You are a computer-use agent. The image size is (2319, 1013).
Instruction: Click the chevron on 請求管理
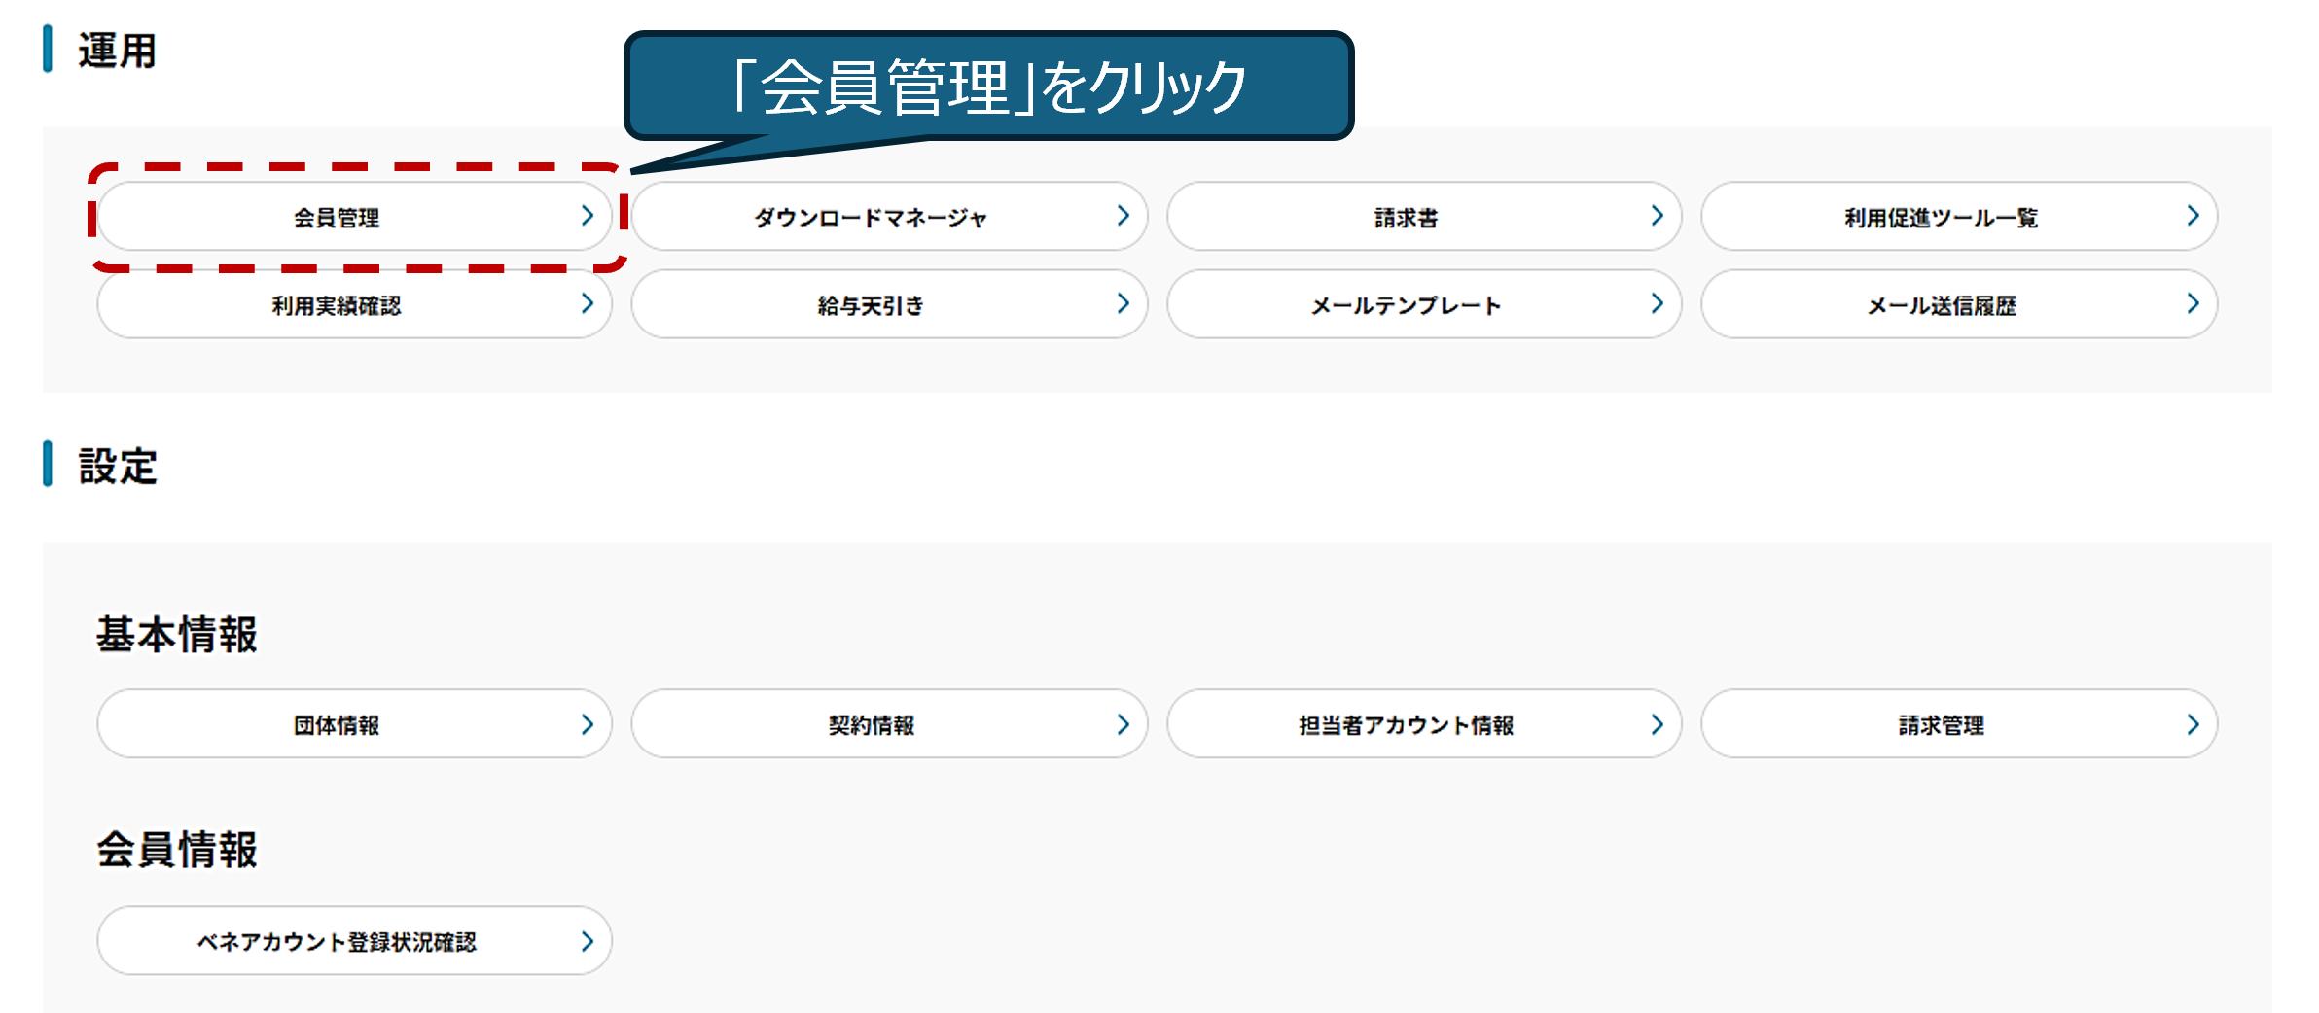coord(2193,724)
